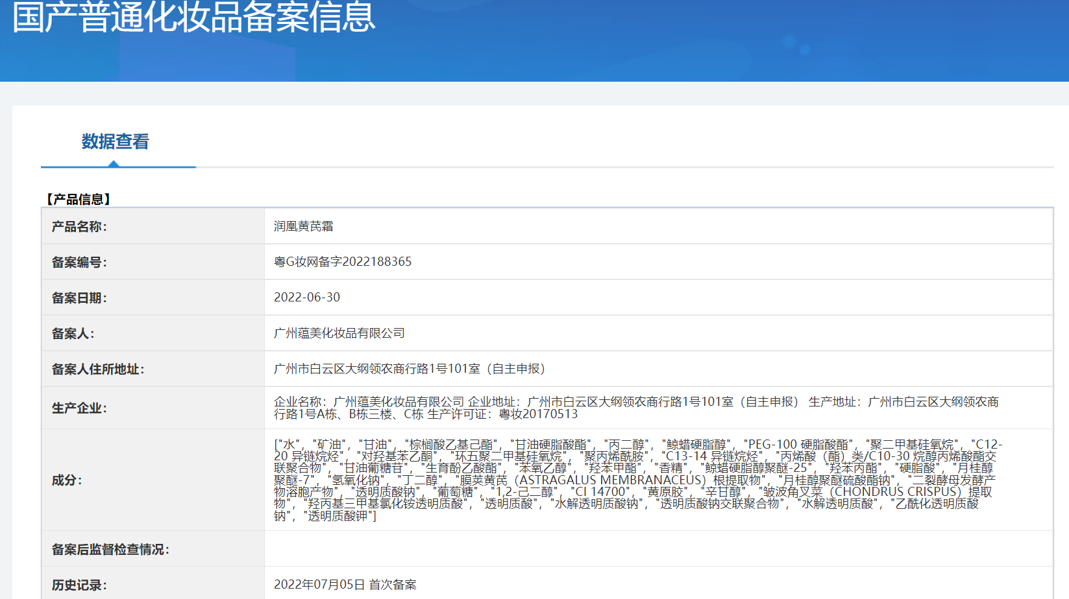Viewport: 1069px width, 599px height.
Task: Click the 备案编号 row label
Action: coord(79,262)
